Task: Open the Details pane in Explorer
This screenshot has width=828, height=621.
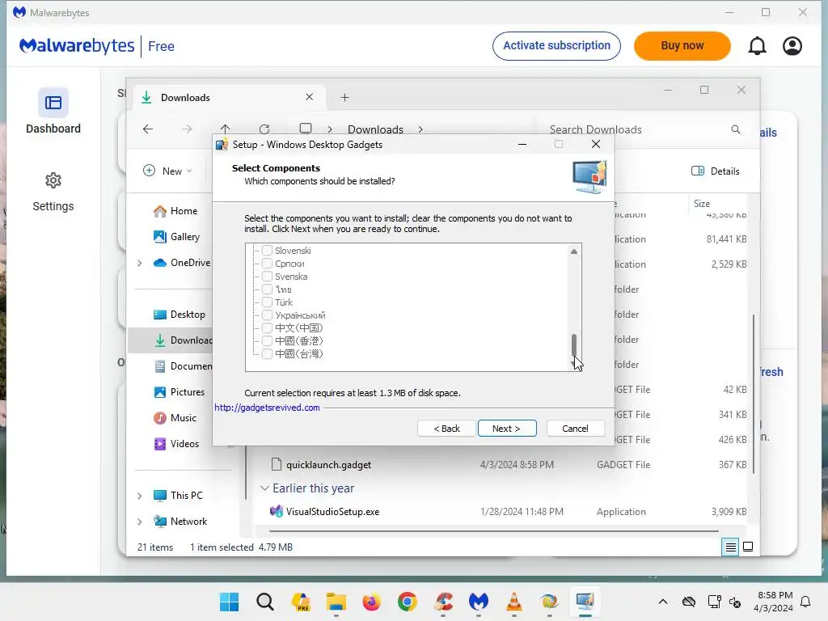Action: coord(716,171)
